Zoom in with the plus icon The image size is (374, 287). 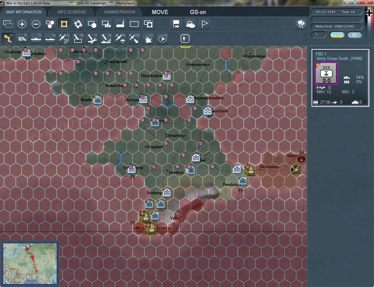click(22, 24)
